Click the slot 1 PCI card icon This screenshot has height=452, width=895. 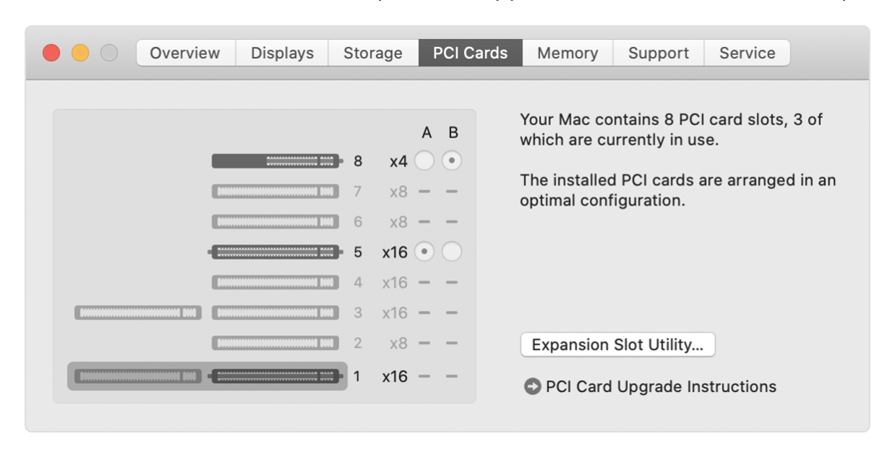(x=275, y=376)
